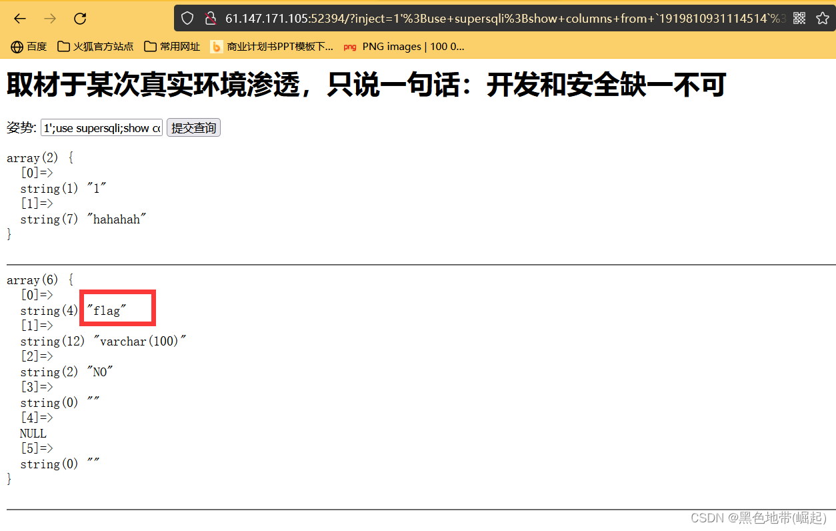Select the "hahahah" string value

117,219
